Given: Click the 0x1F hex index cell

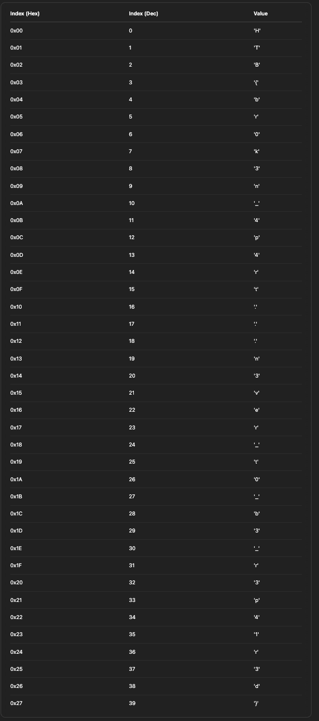Looking at the screenshot, I should (16, 566).
